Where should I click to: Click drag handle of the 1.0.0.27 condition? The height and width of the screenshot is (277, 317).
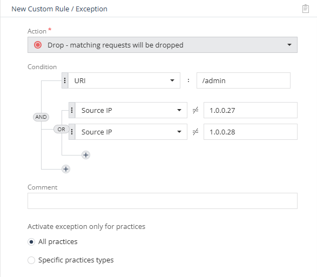72,110
